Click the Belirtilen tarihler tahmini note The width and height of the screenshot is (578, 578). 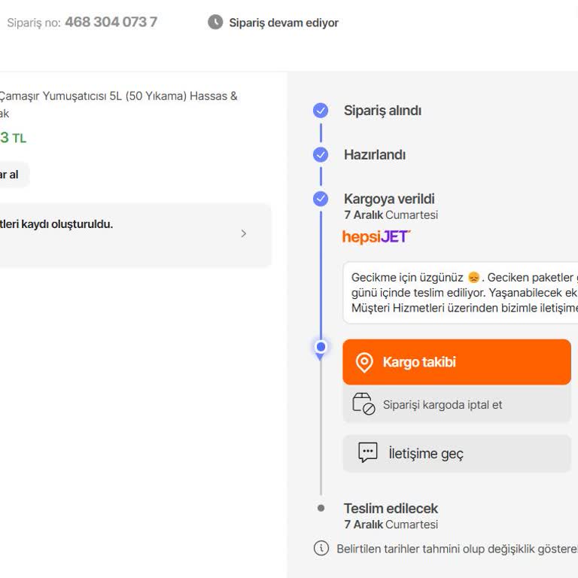coord(457,549)
